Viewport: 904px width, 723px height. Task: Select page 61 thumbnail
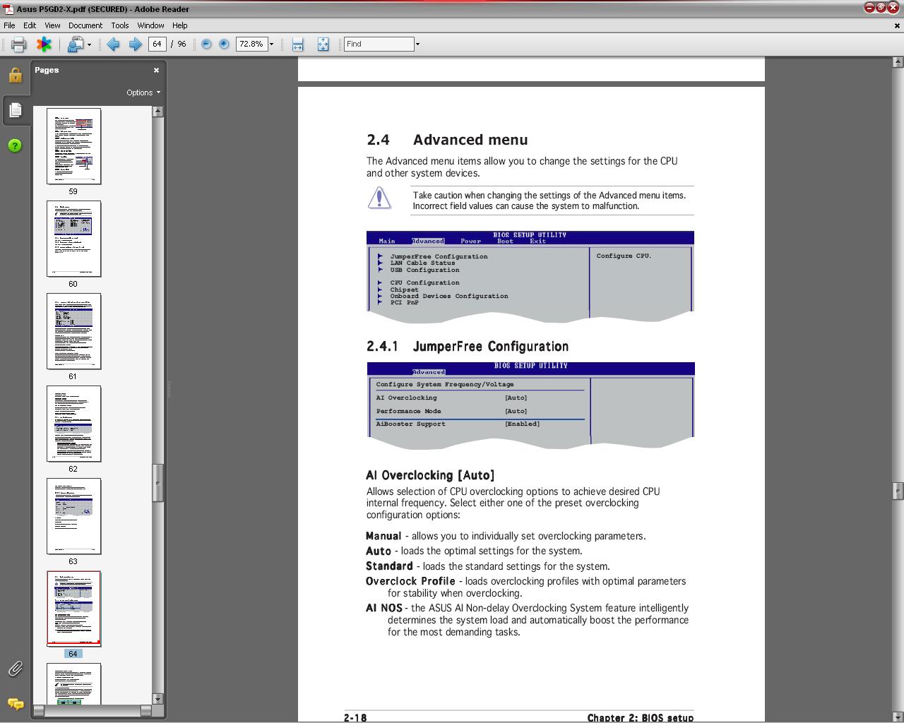[73, 331]
